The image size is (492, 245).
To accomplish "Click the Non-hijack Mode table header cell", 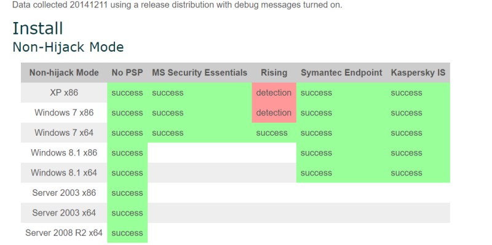I will [x=64, y=72].
